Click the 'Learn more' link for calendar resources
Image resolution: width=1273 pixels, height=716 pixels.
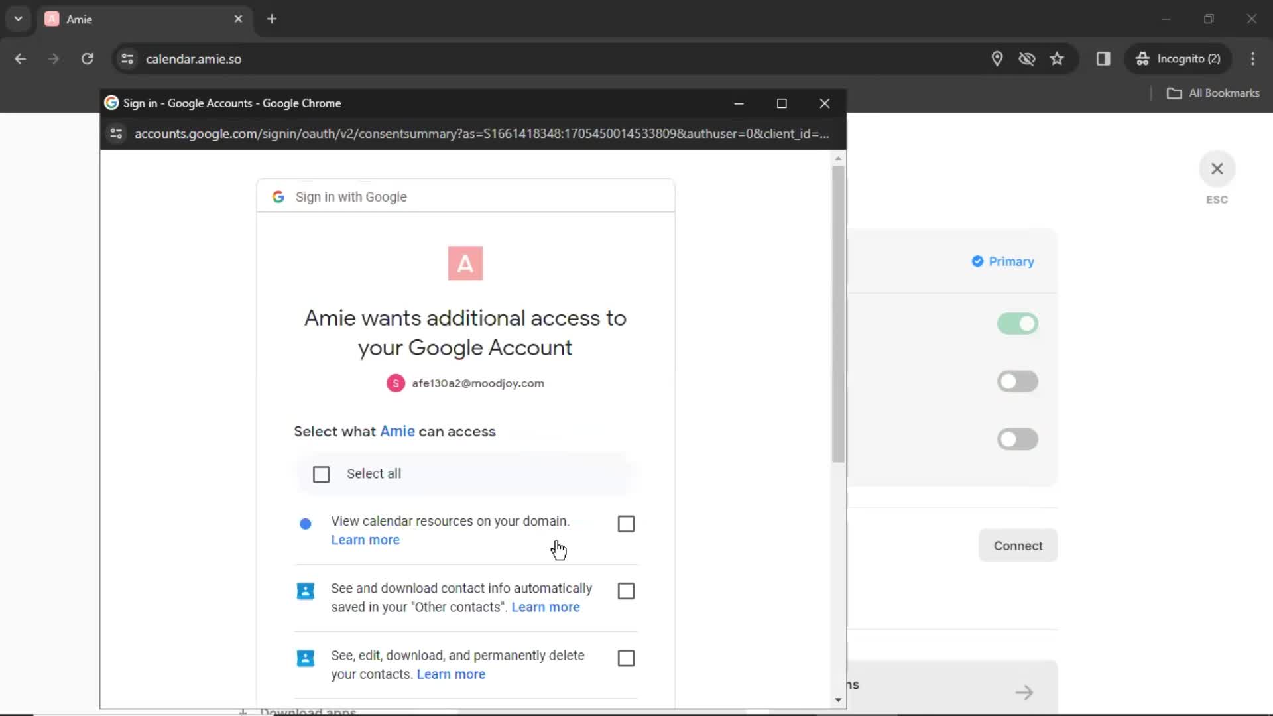click(365, 540)
